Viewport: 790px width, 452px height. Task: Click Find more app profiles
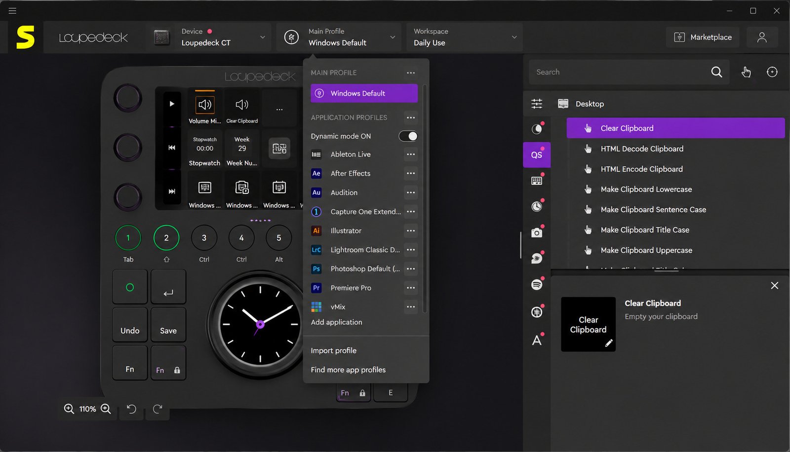(348, 370)
